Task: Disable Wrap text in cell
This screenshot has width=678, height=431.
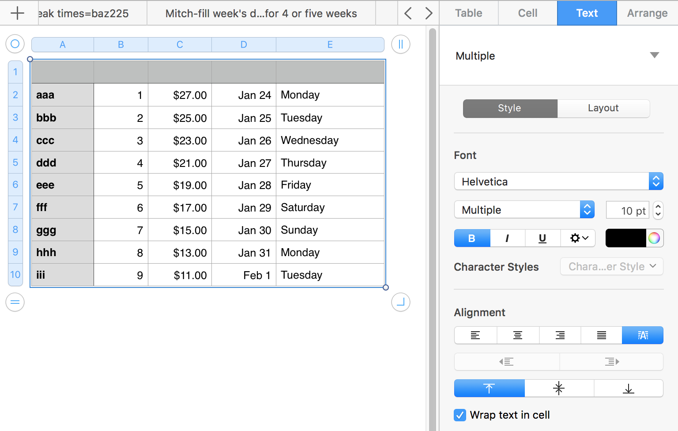Action: coord(460,415)
